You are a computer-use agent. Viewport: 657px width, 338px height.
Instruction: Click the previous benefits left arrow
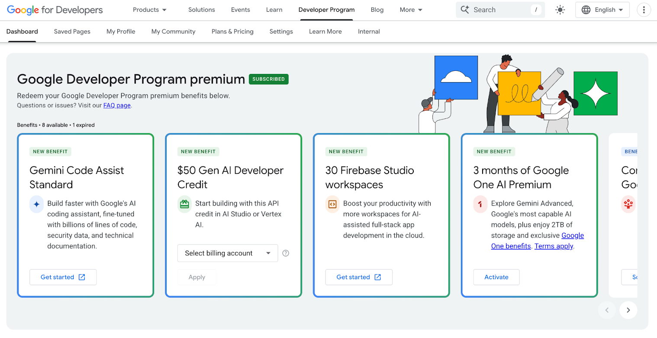click(x=607, y=310)
